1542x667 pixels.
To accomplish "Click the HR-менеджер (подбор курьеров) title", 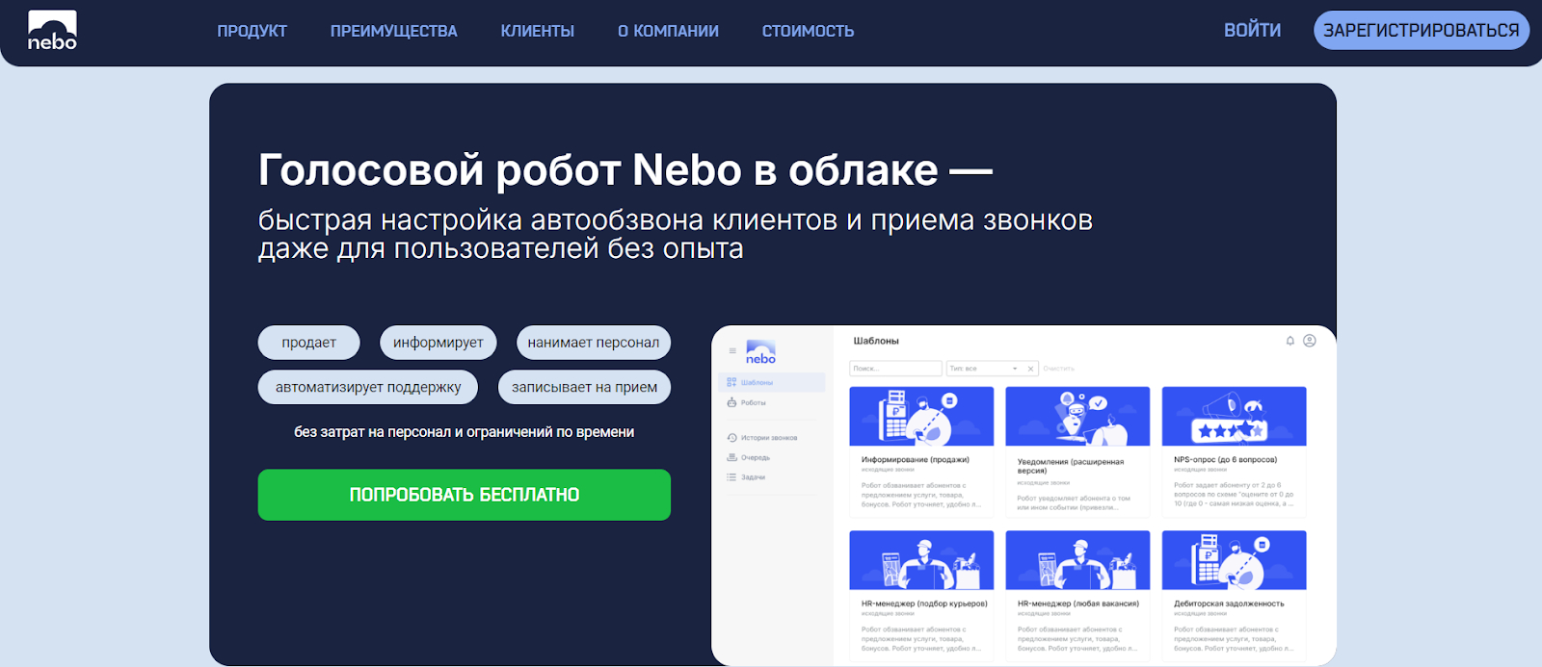I will [x=924, y=604].
